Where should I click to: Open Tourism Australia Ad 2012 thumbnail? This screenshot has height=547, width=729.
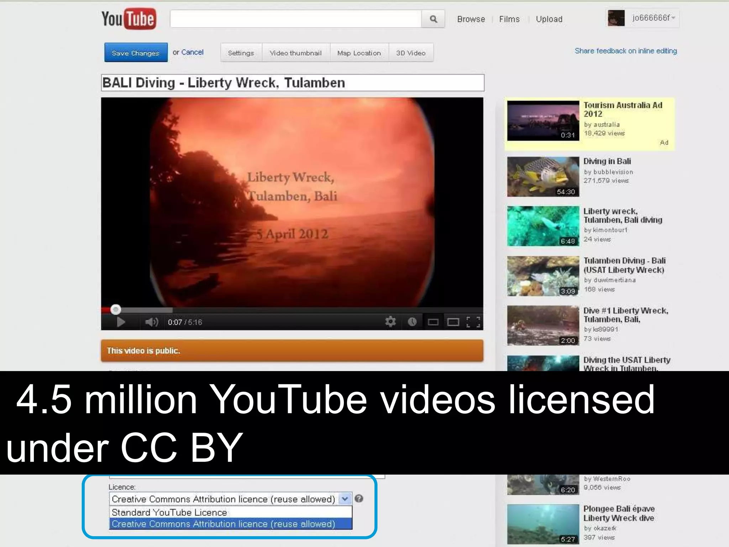point(543,121)
